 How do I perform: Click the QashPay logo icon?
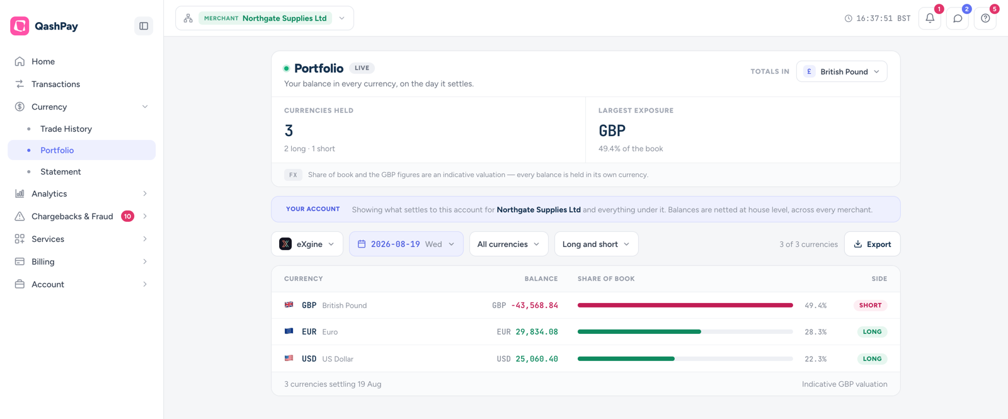[20, 26]
